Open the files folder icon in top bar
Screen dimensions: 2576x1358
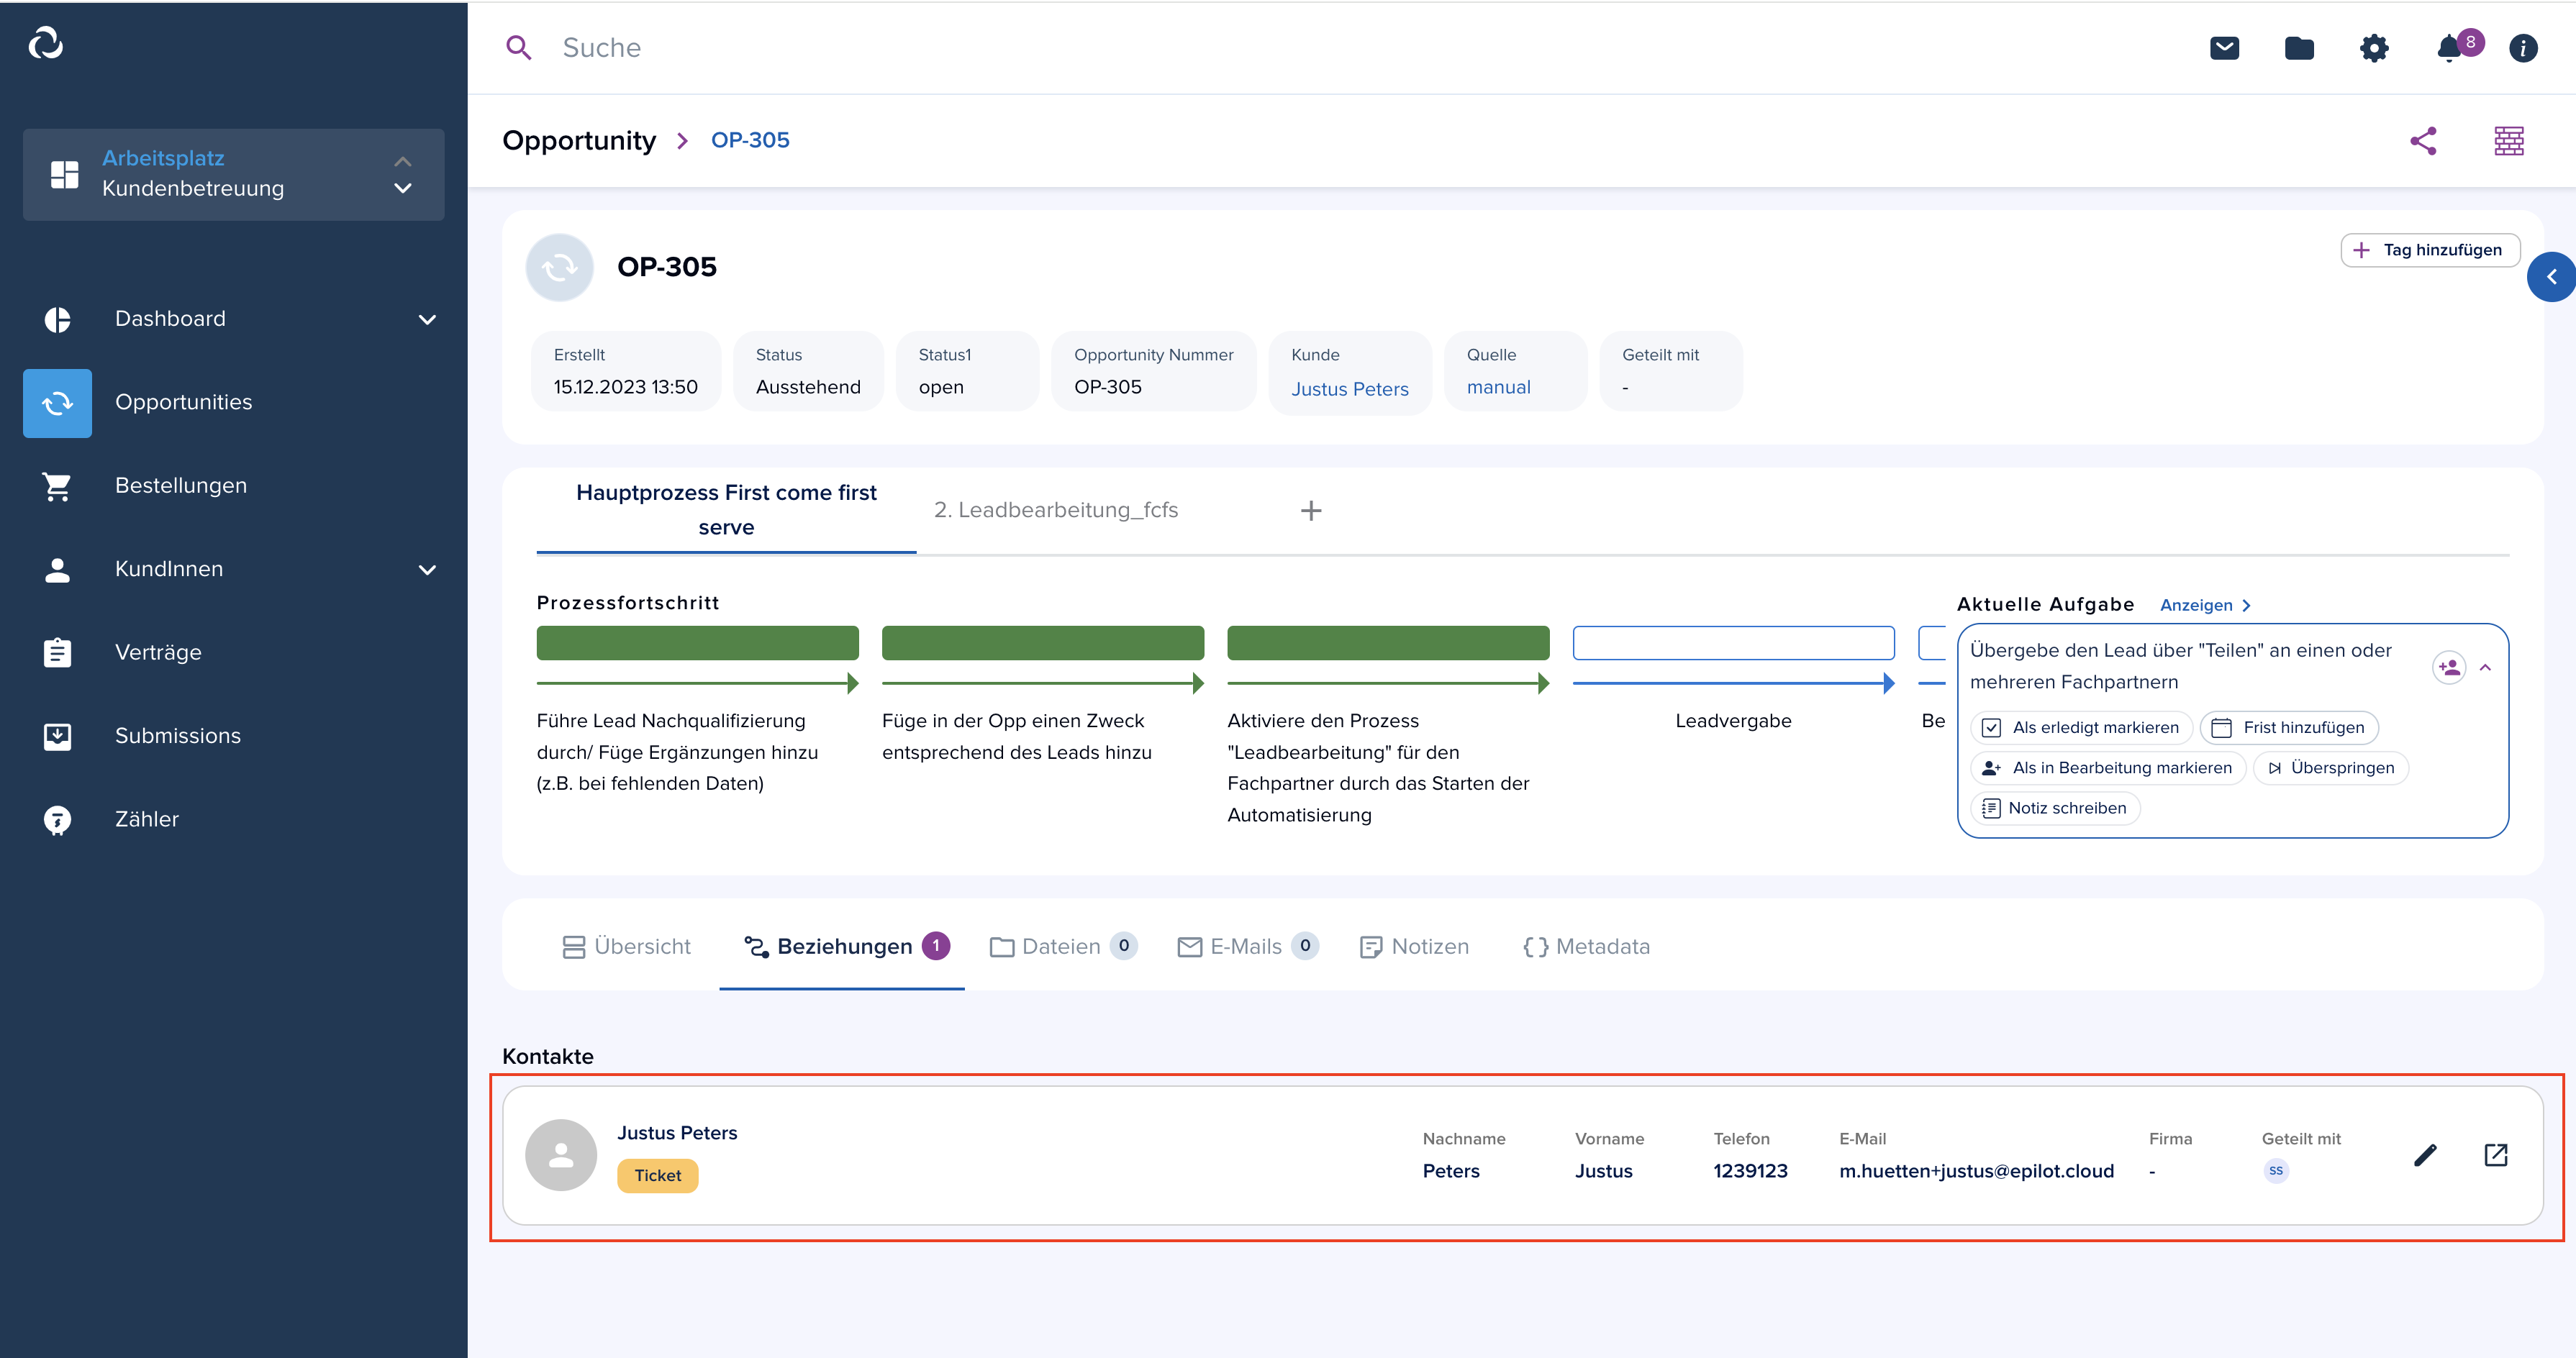click(2299, 48)
